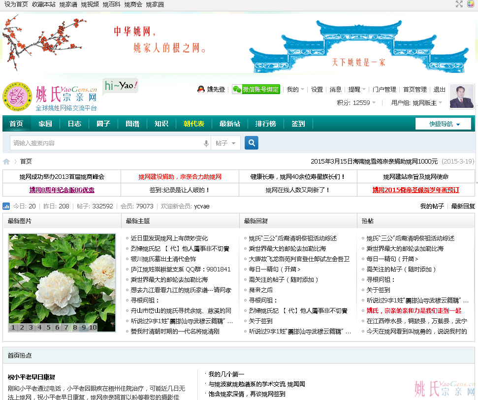Select the 首页 navigation tab

[x=16, y=124]
